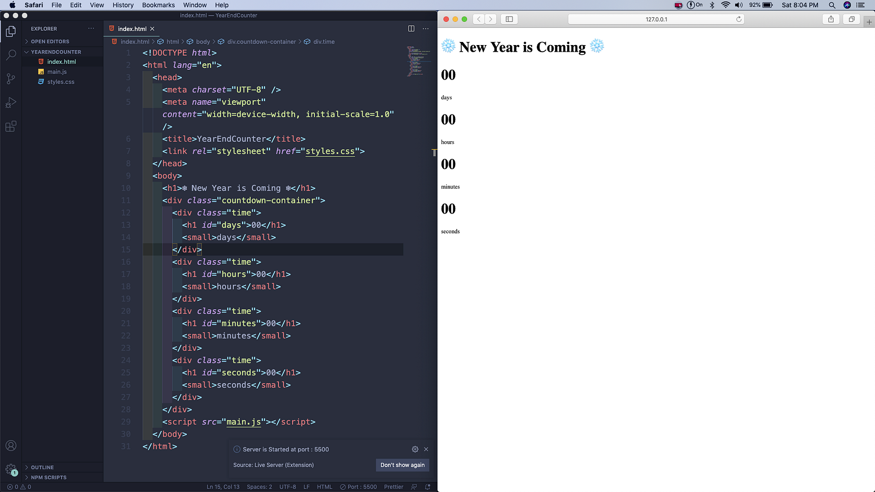Click Don't show again in the notification
875x492 pixels.
pos(403,465)
